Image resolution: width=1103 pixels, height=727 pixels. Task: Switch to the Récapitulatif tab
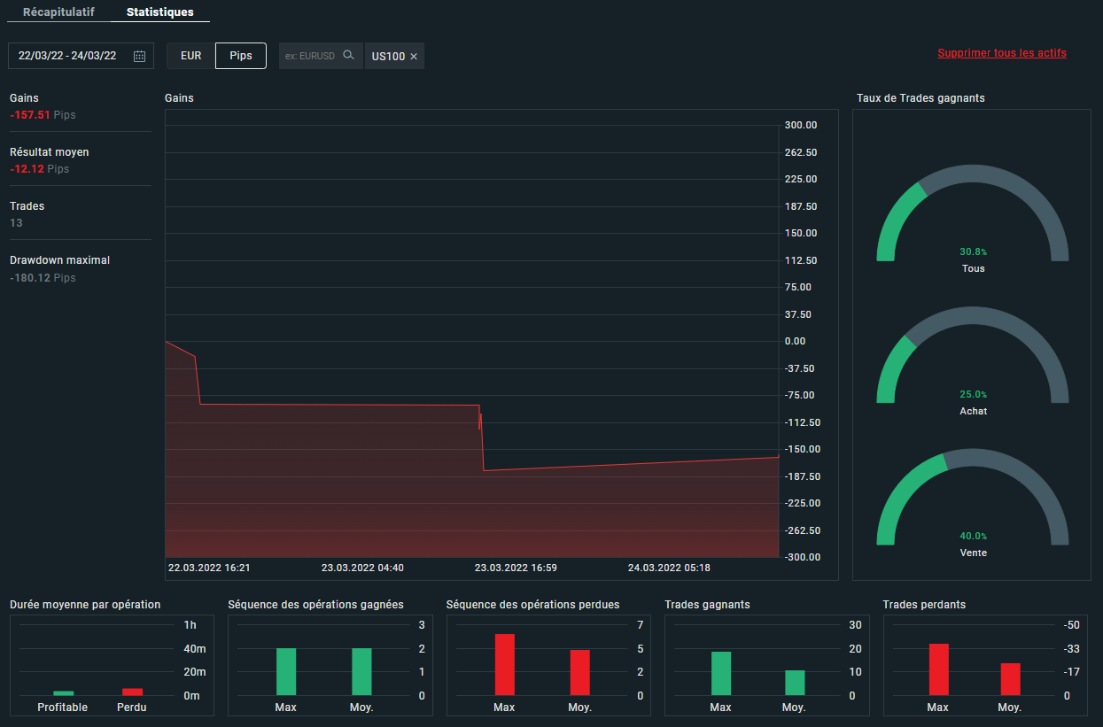click(58, 12)
